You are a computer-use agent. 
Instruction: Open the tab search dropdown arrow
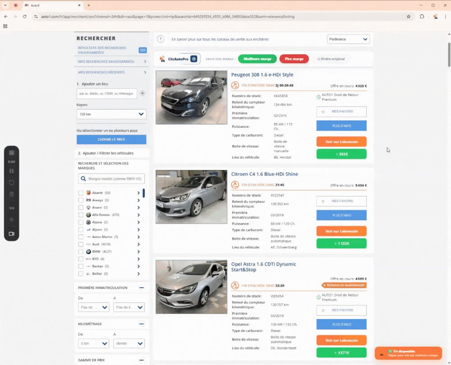point(5,5)
